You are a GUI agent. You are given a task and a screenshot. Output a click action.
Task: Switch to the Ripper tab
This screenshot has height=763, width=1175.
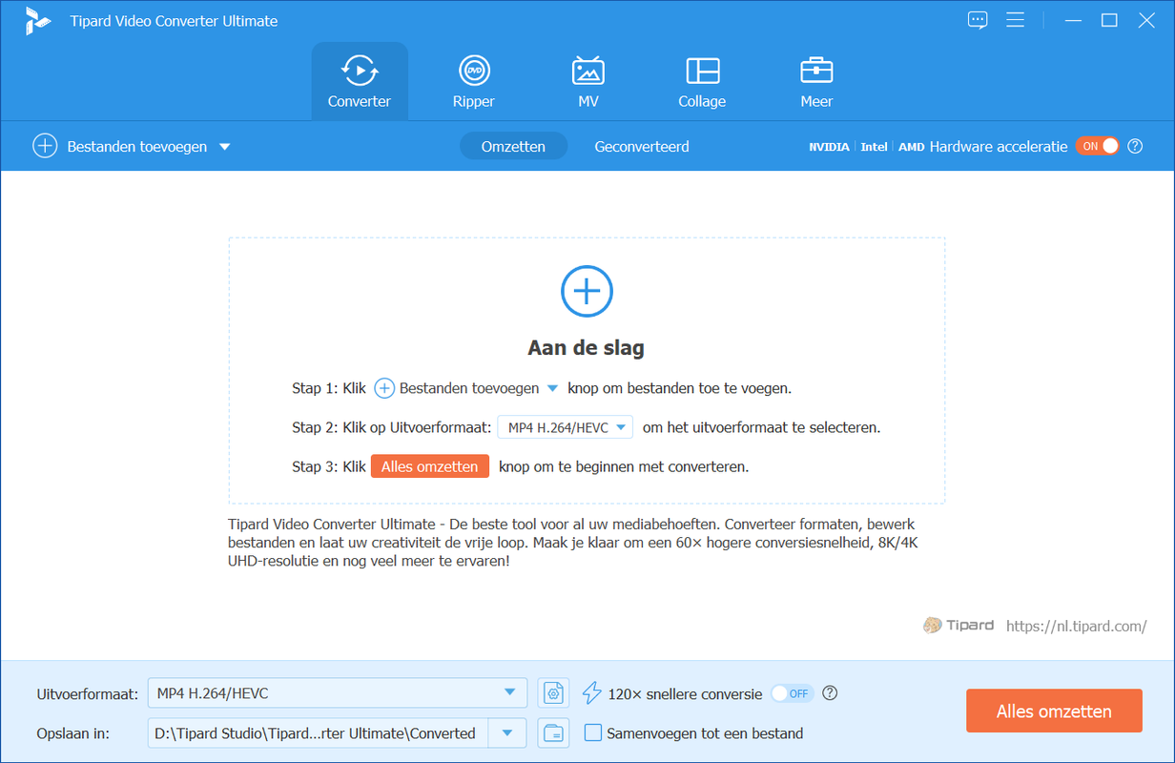pyautogui.click(x=474, y=82)
